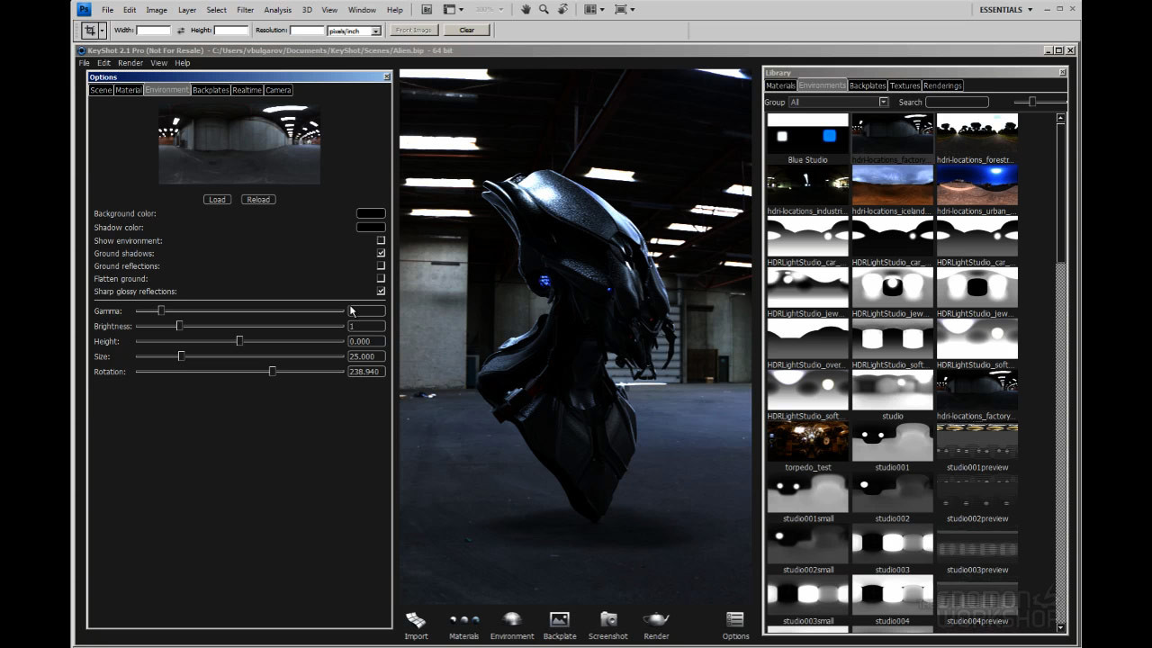
Task: Click the Front Image button
Action: pyautogui.click(x=414, y=30)
